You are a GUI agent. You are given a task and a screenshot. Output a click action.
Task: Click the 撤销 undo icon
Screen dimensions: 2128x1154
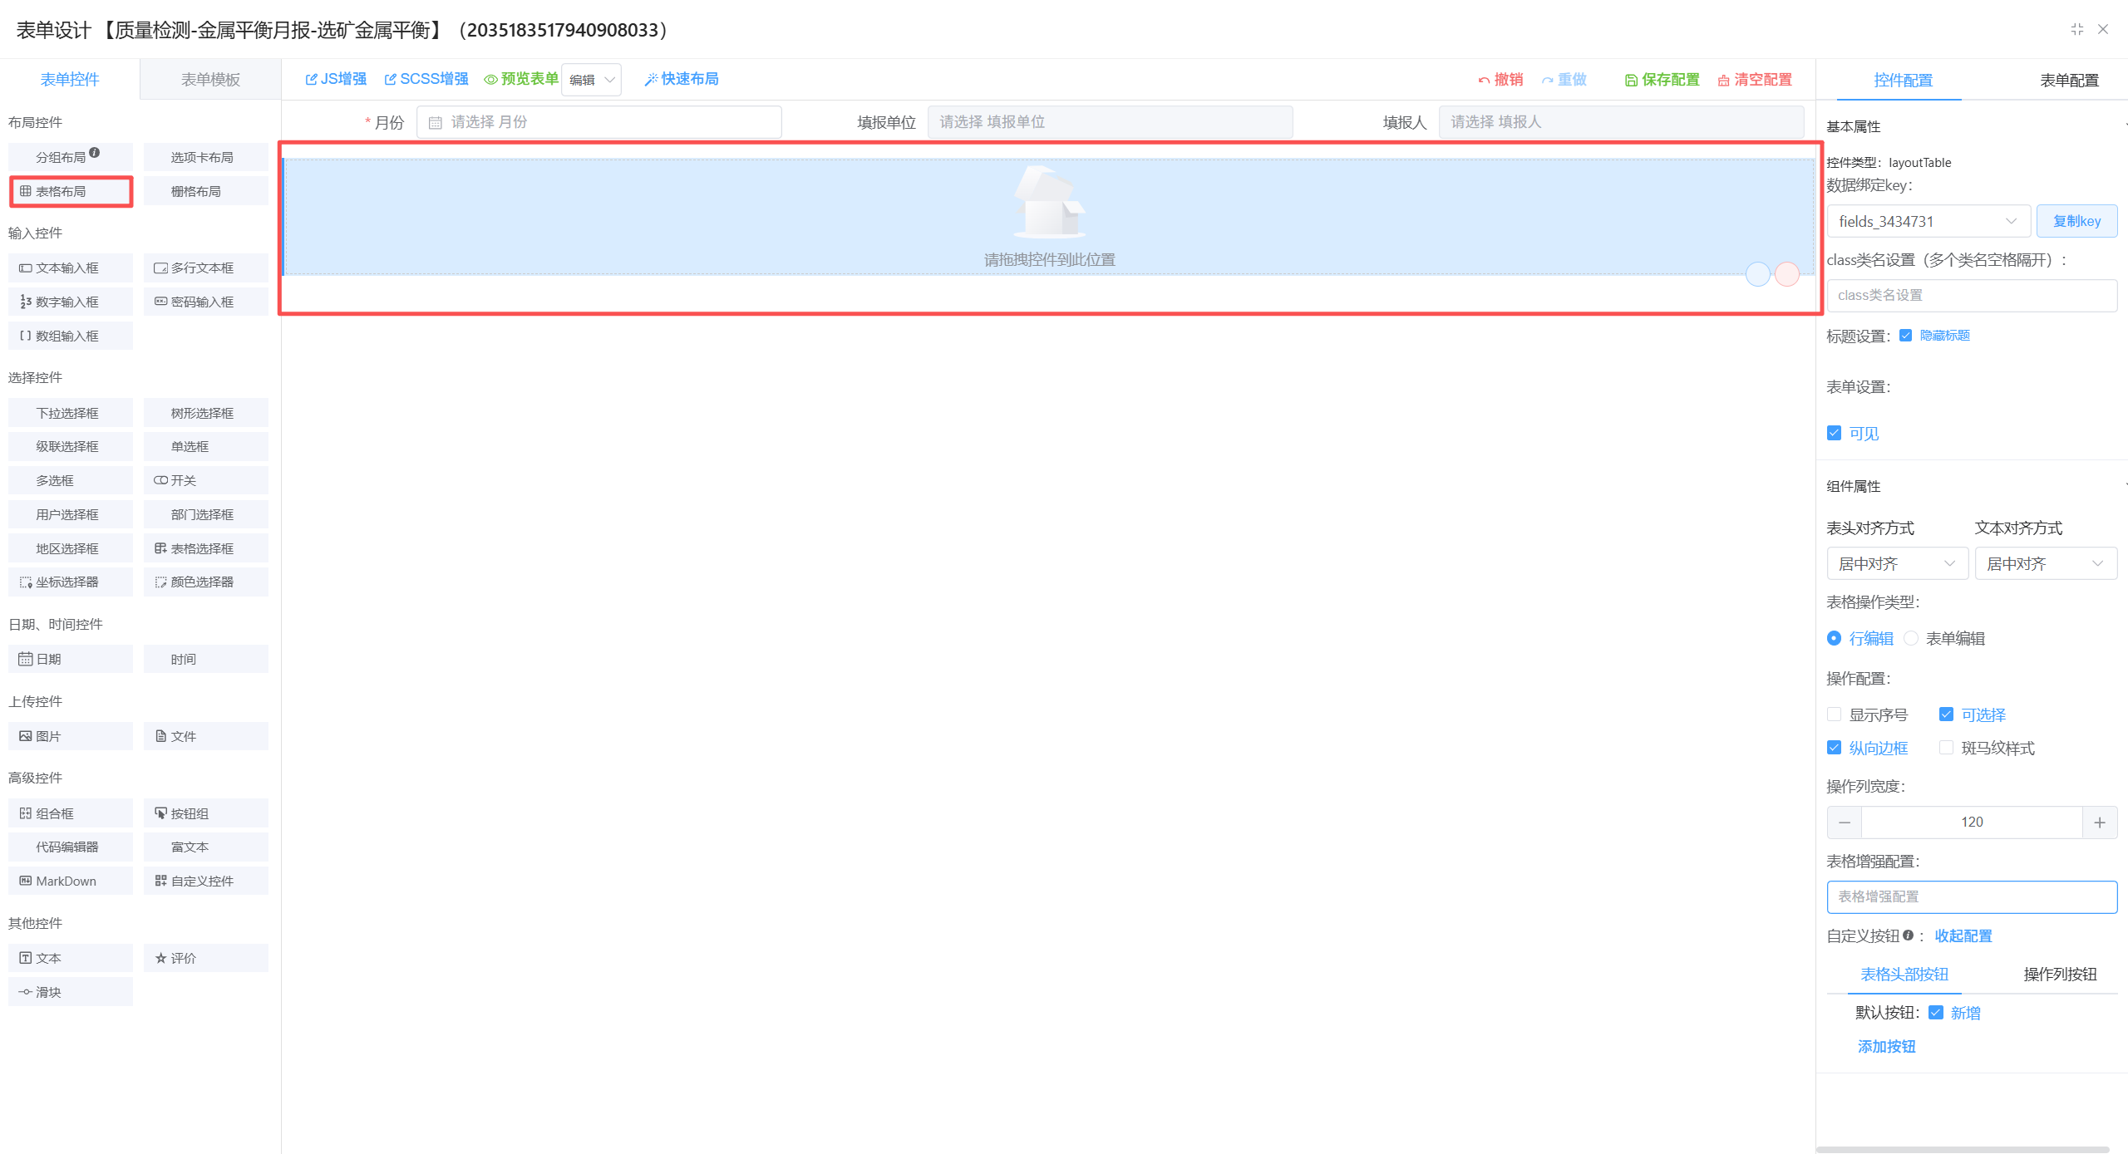pos(1484,80)
